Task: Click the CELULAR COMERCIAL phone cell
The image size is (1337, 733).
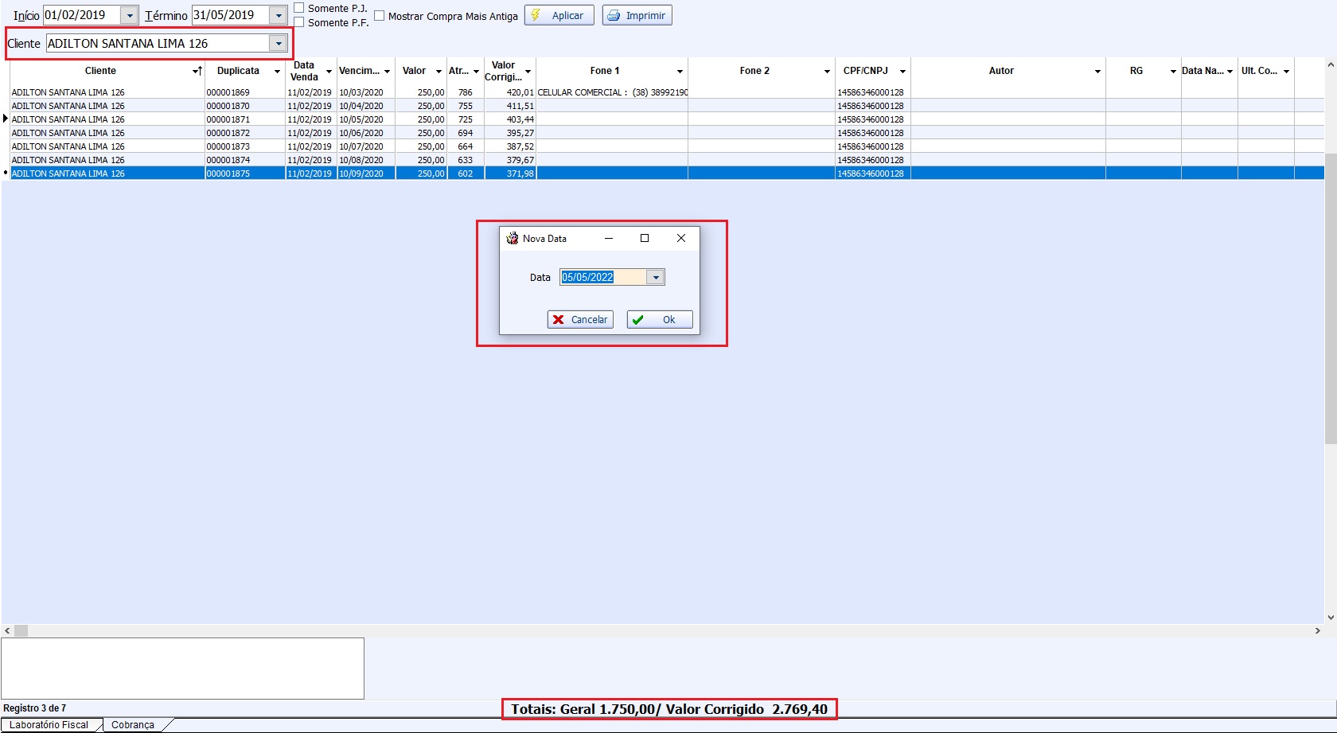Action: pos(612,92)
